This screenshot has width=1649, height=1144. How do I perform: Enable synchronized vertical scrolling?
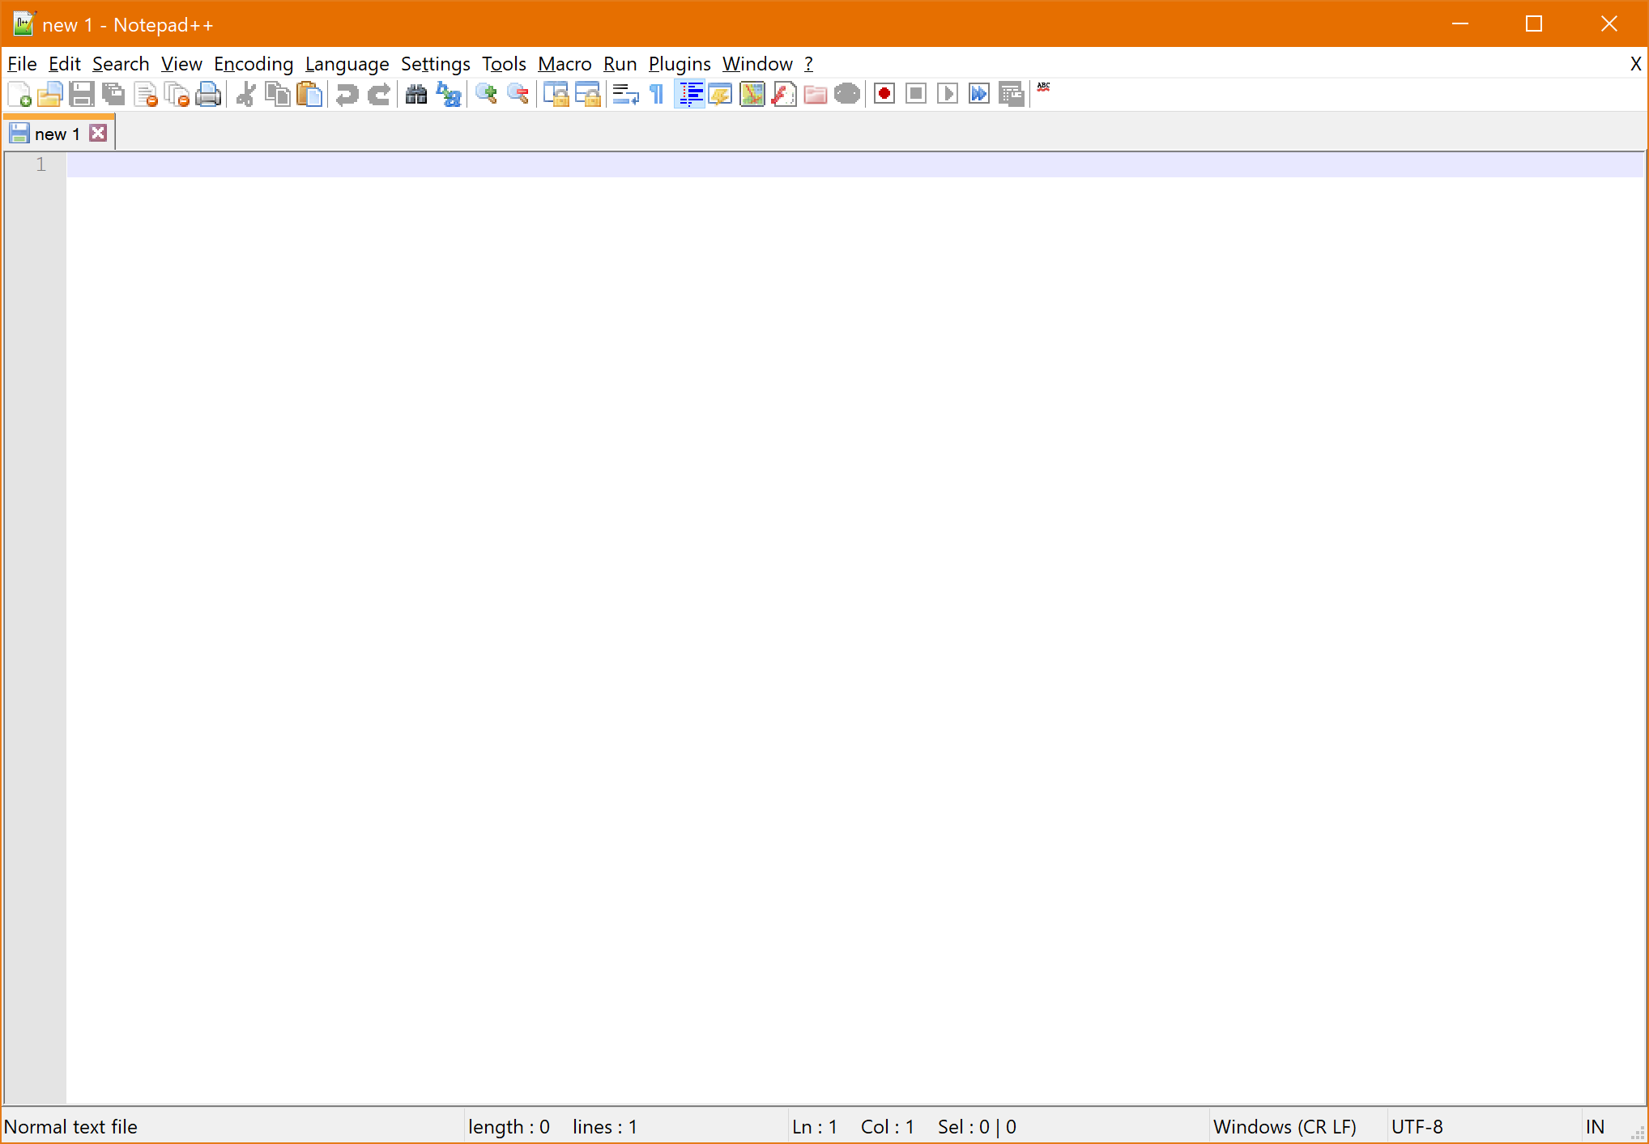click(x=556, y=94)
